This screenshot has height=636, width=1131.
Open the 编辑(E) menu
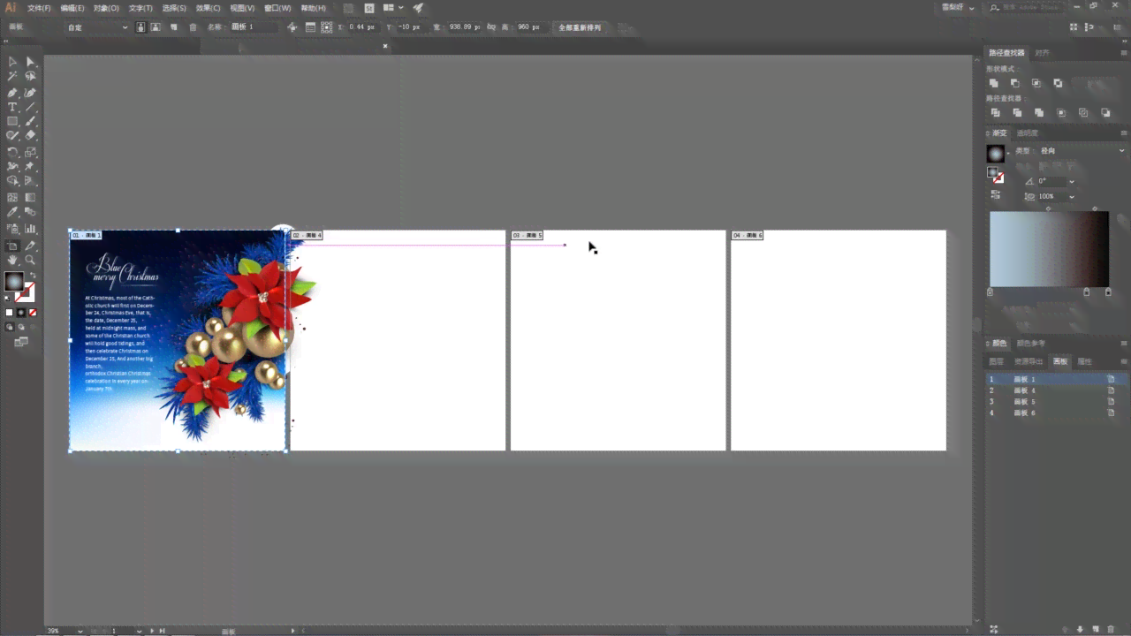72,8
